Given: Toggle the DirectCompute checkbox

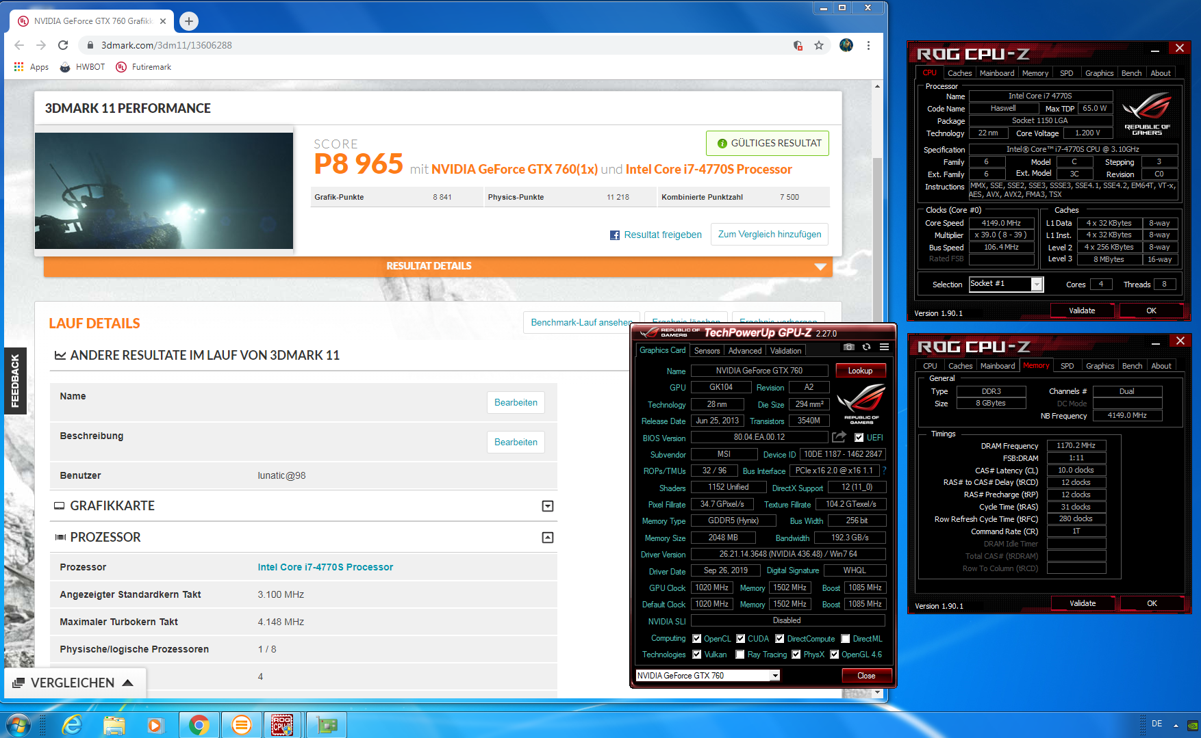Looking at the screenshot, I should pos(779,639).
